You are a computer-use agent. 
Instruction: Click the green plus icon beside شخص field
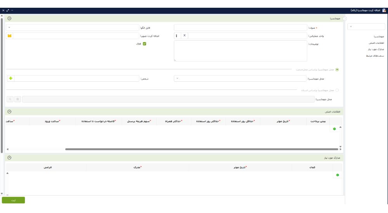pyautogui.click(x=10, y=78)
